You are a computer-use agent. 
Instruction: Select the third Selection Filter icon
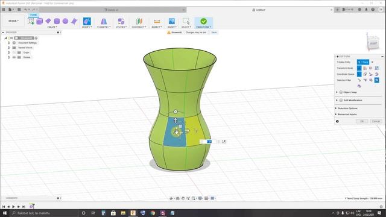[371, 80]
